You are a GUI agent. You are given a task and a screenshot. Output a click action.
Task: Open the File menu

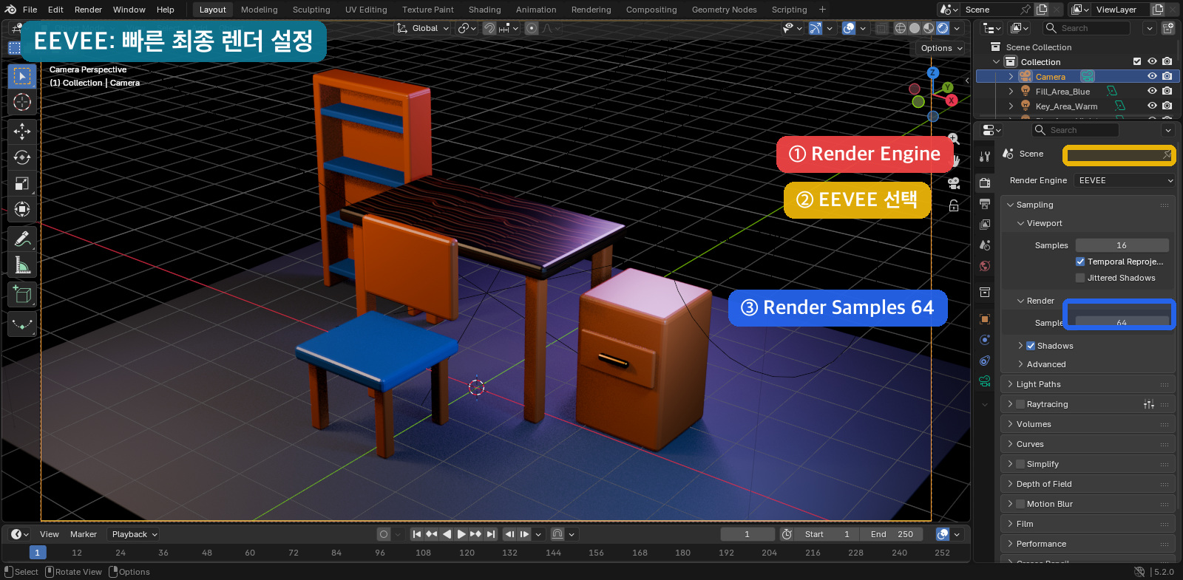pos(30,10)
